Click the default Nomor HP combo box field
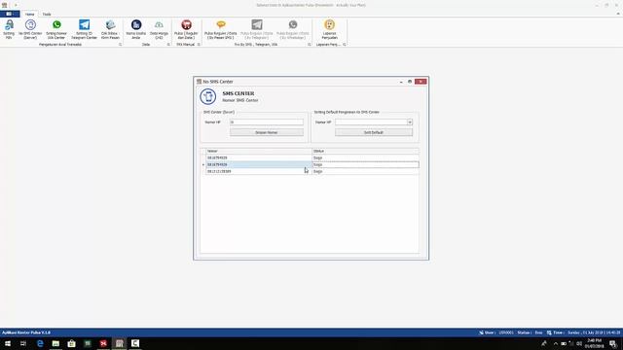 tap(371, 122)
